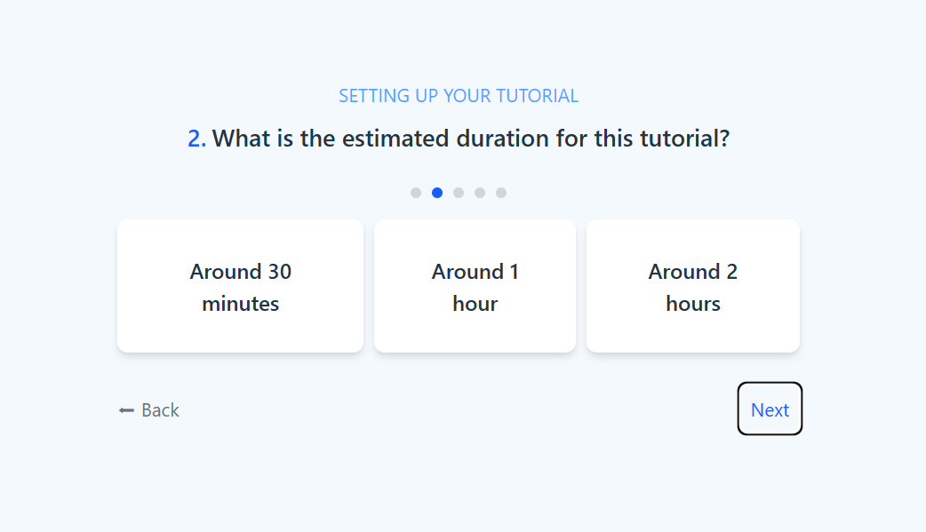Image resolution: width=926 pixels, height=532 pixels.
Task: Click the word "hour" in middle card
Action: [x=475, y=303]
